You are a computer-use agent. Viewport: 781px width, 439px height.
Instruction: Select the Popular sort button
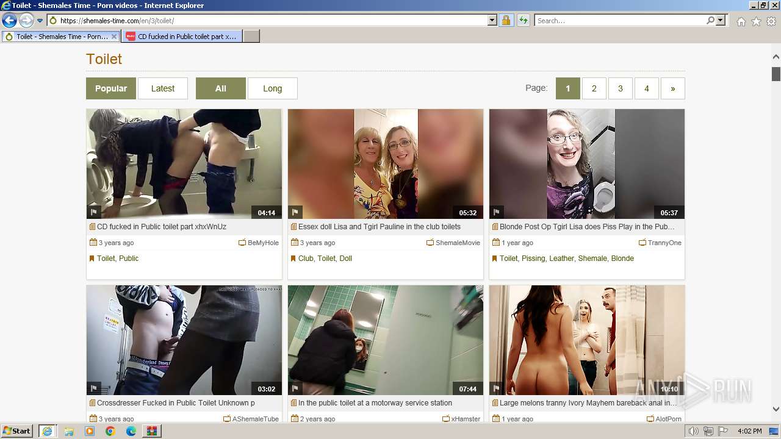pos(111,88)
